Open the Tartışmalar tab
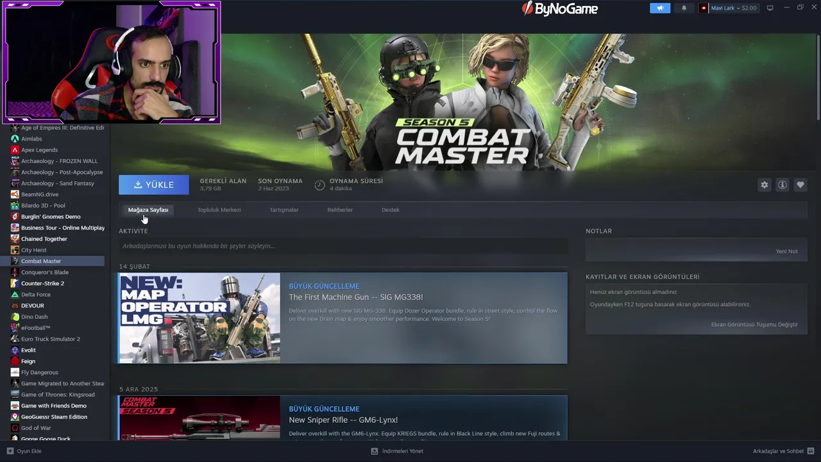 [x=284, y=210]
